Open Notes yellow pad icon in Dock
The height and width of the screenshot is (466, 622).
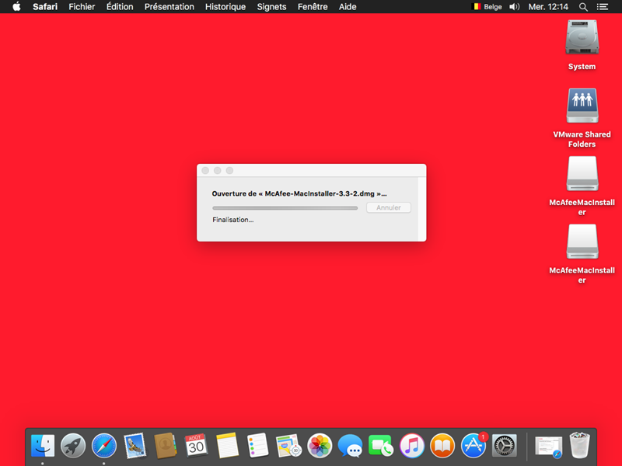click(227, 445)
